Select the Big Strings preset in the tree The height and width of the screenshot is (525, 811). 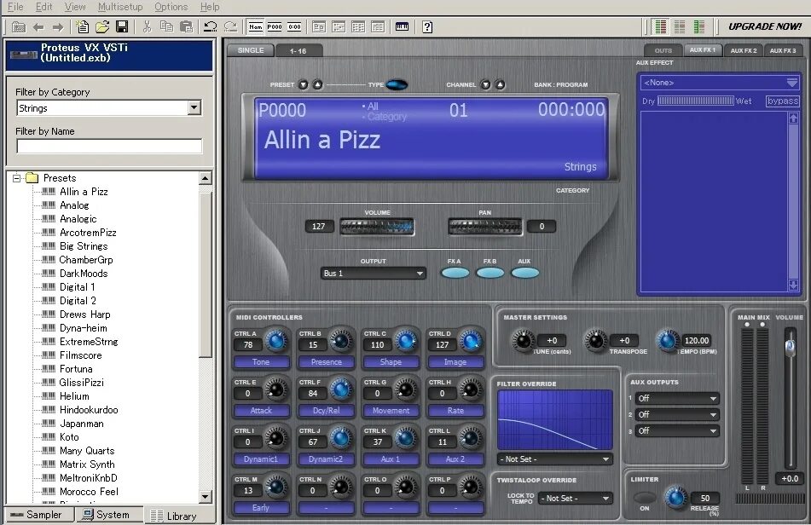tap(84, 246)
